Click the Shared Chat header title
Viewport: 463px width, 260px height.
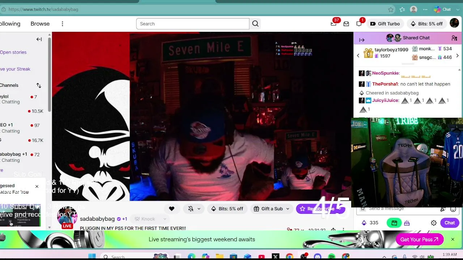pos(416,38)
